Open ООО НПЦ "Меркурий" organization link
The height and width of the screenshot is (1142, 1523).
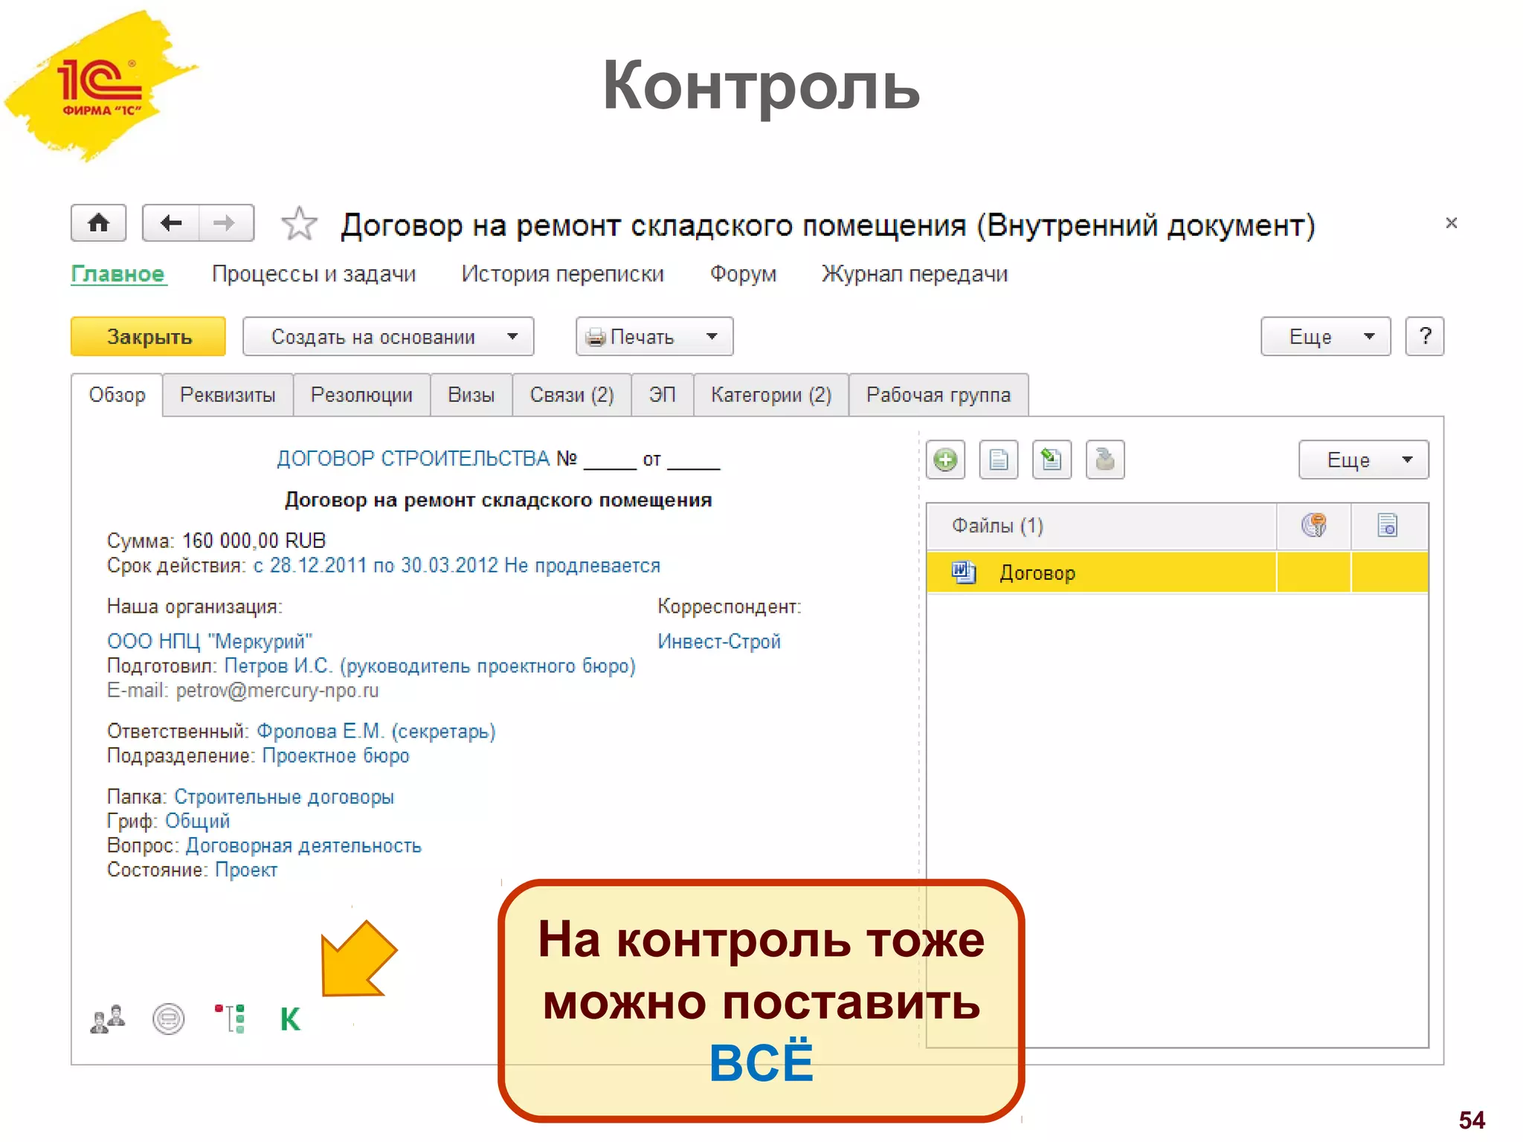(210, 641)
